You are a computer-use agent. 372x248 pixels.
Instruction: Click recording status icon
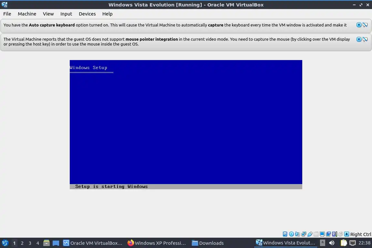(328, 234)
